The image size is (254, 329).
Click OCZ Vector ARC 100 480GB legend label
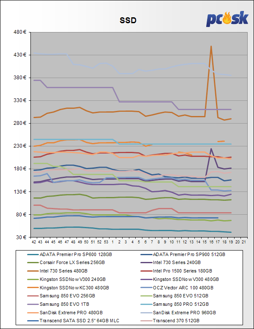point(183,288)
